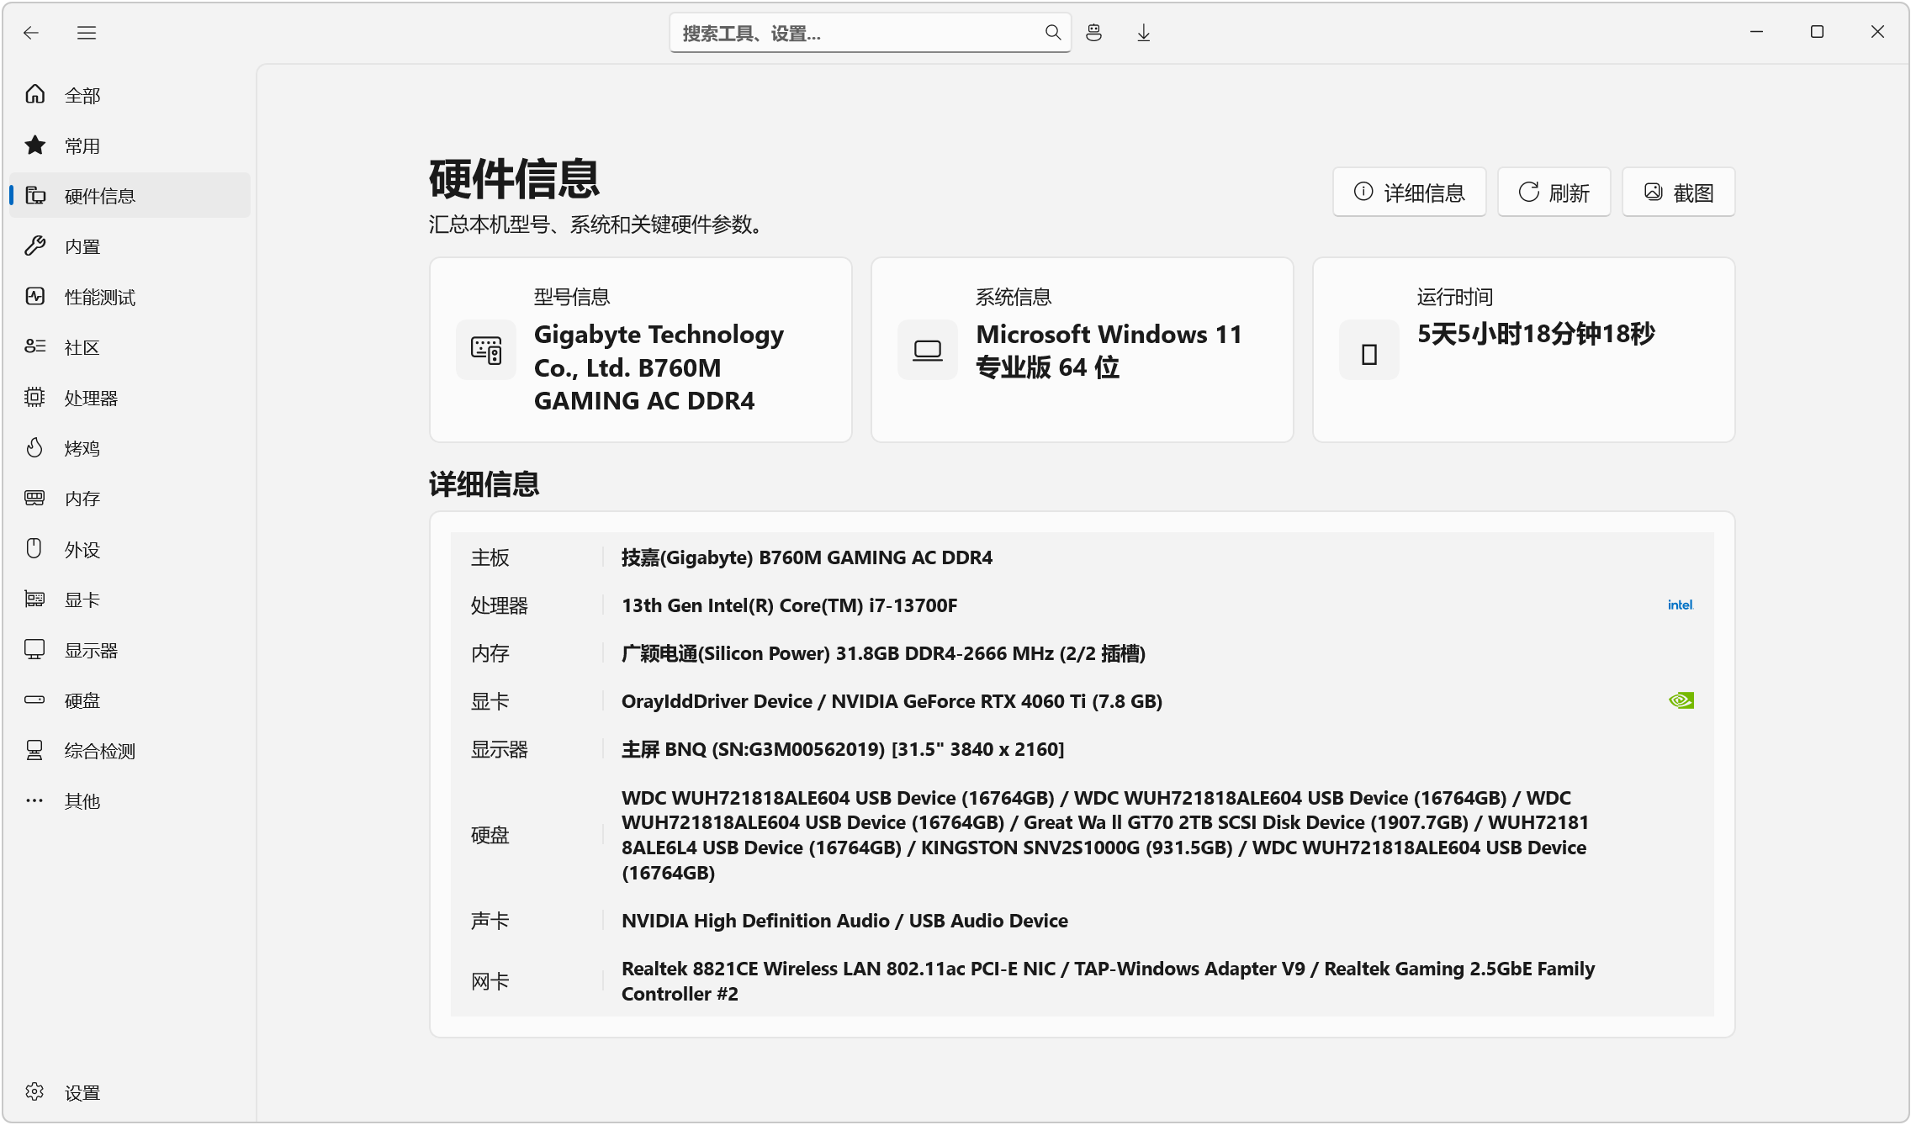The image size is (1911, 1125).
Task: Click the 主屏 BNQ display text
Action: 843,749
